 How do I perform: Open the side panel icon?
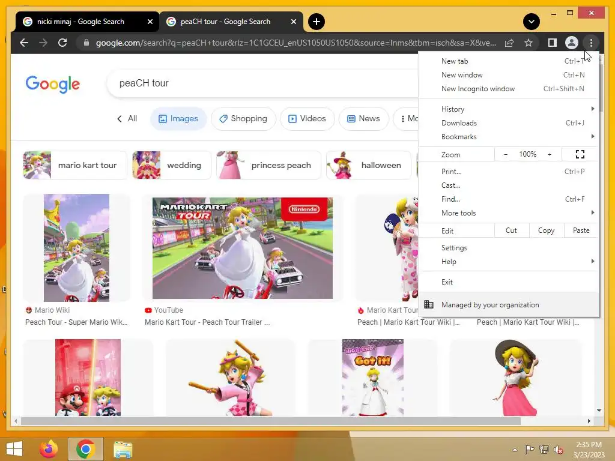(x=553, y=43)
